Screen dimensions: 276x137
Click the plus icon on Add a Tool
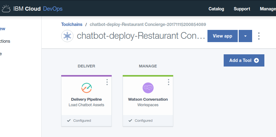[x=256, y=60]
